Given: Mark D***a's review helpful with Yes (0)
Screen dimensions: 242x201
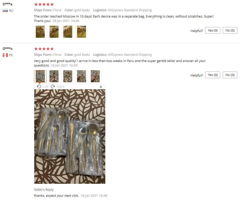Looking at the screenshot, I should [213, 30].
